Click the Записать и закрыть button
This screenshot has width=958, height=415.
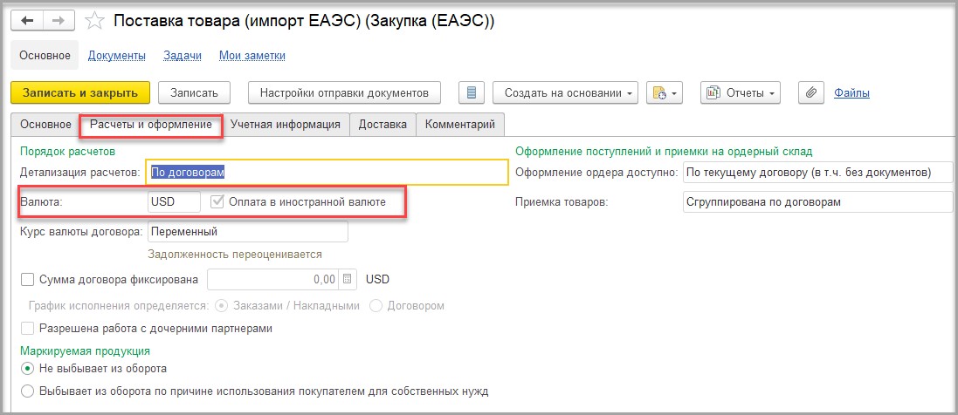(80, 92)
